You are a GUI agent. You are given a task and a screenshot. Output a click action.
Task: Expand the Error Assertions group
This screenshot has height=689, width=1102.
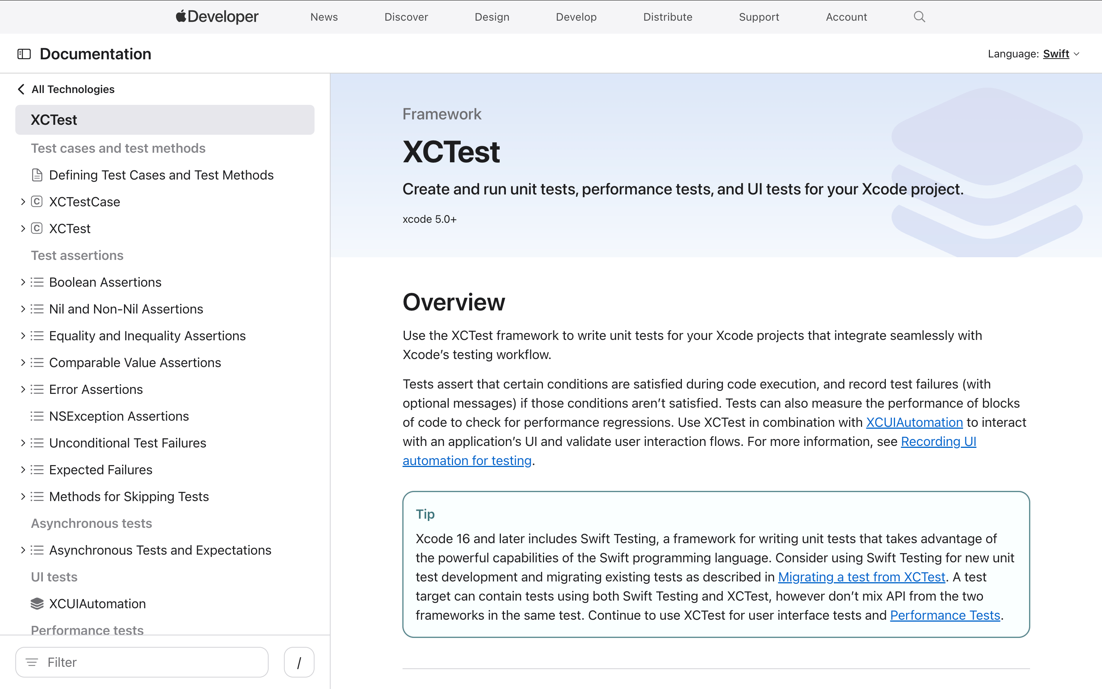pos(23,389)
